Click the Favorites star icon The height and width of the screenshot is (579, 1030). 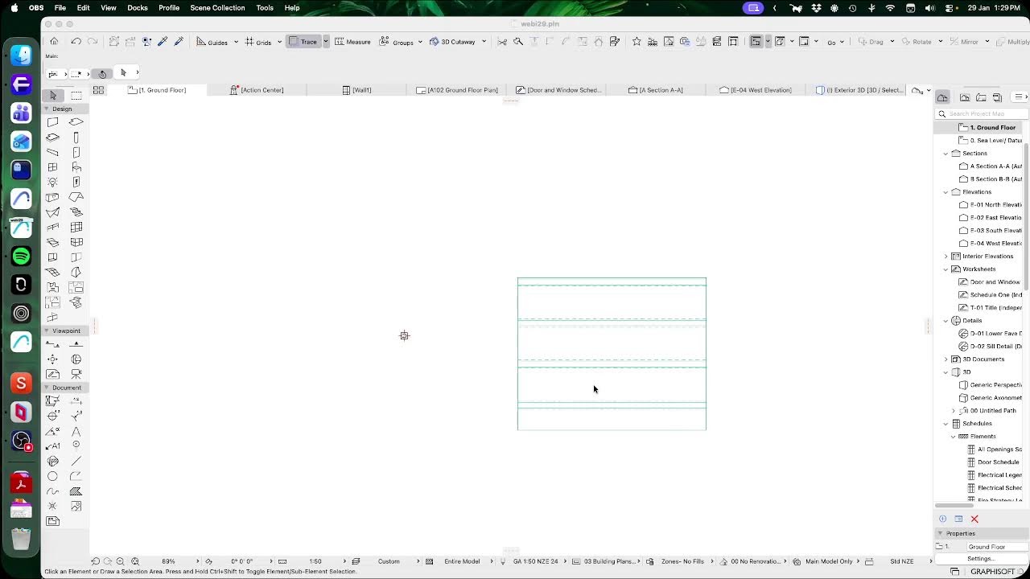click(x=637, y=42)
